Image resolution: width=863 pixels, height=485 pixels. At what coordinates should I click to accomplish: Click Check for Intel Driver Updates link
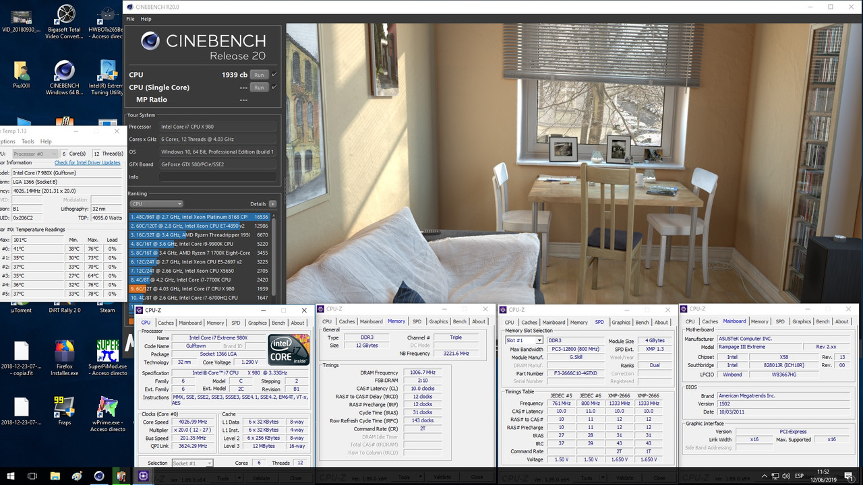(x=88, y=162)
